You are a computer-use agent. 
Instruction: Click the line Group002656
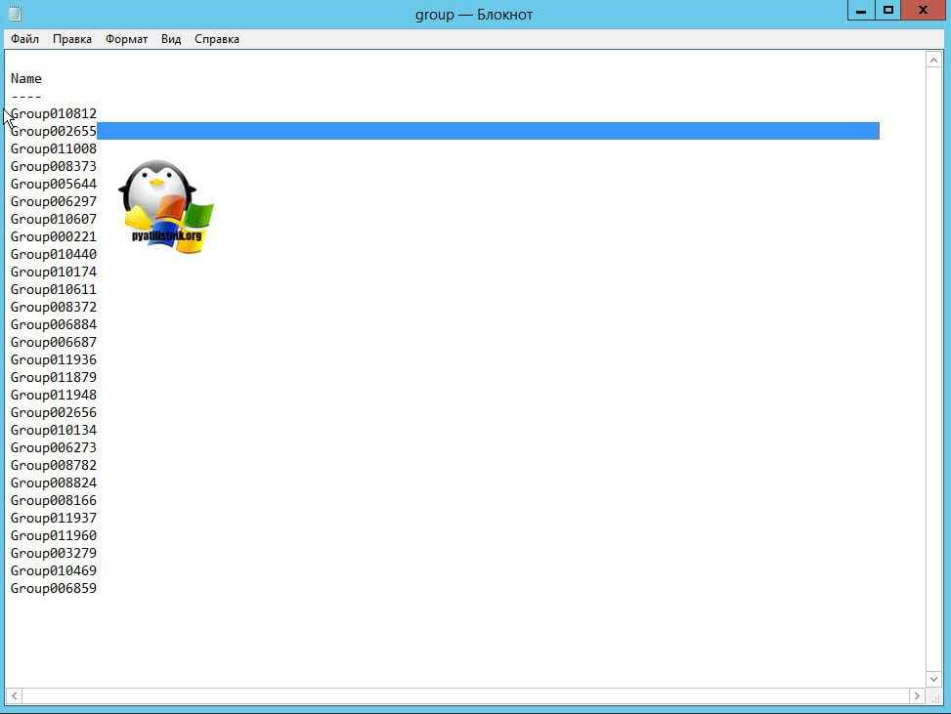[54, 412]
